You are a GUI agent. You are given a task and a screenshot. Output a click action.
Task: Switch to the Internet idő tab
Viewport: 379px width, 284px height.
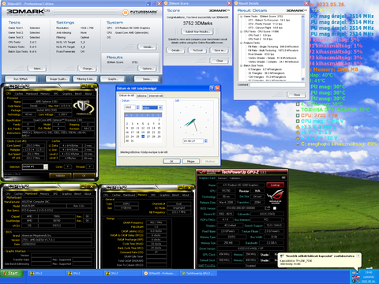[156, 95]
